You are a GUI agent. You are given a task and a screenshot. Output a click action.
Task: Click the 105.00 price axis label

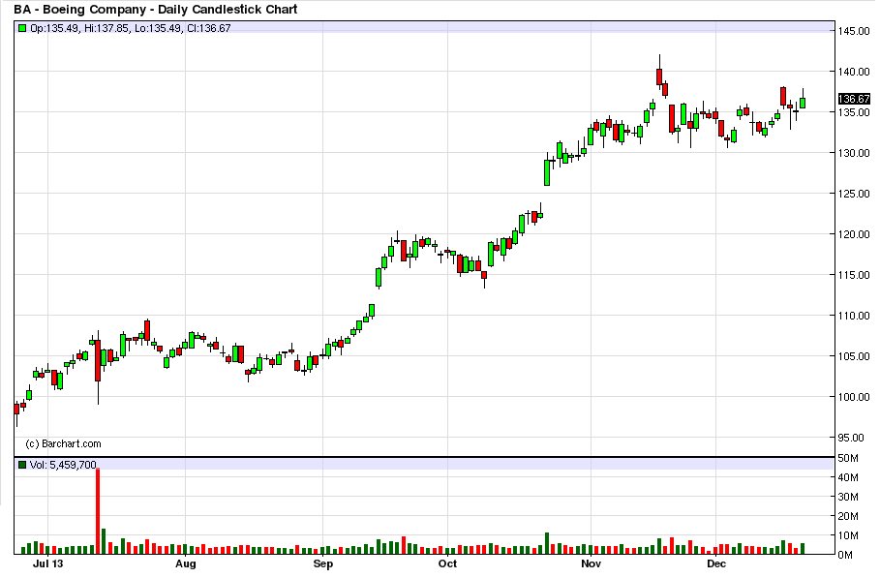tap(854, 356)
